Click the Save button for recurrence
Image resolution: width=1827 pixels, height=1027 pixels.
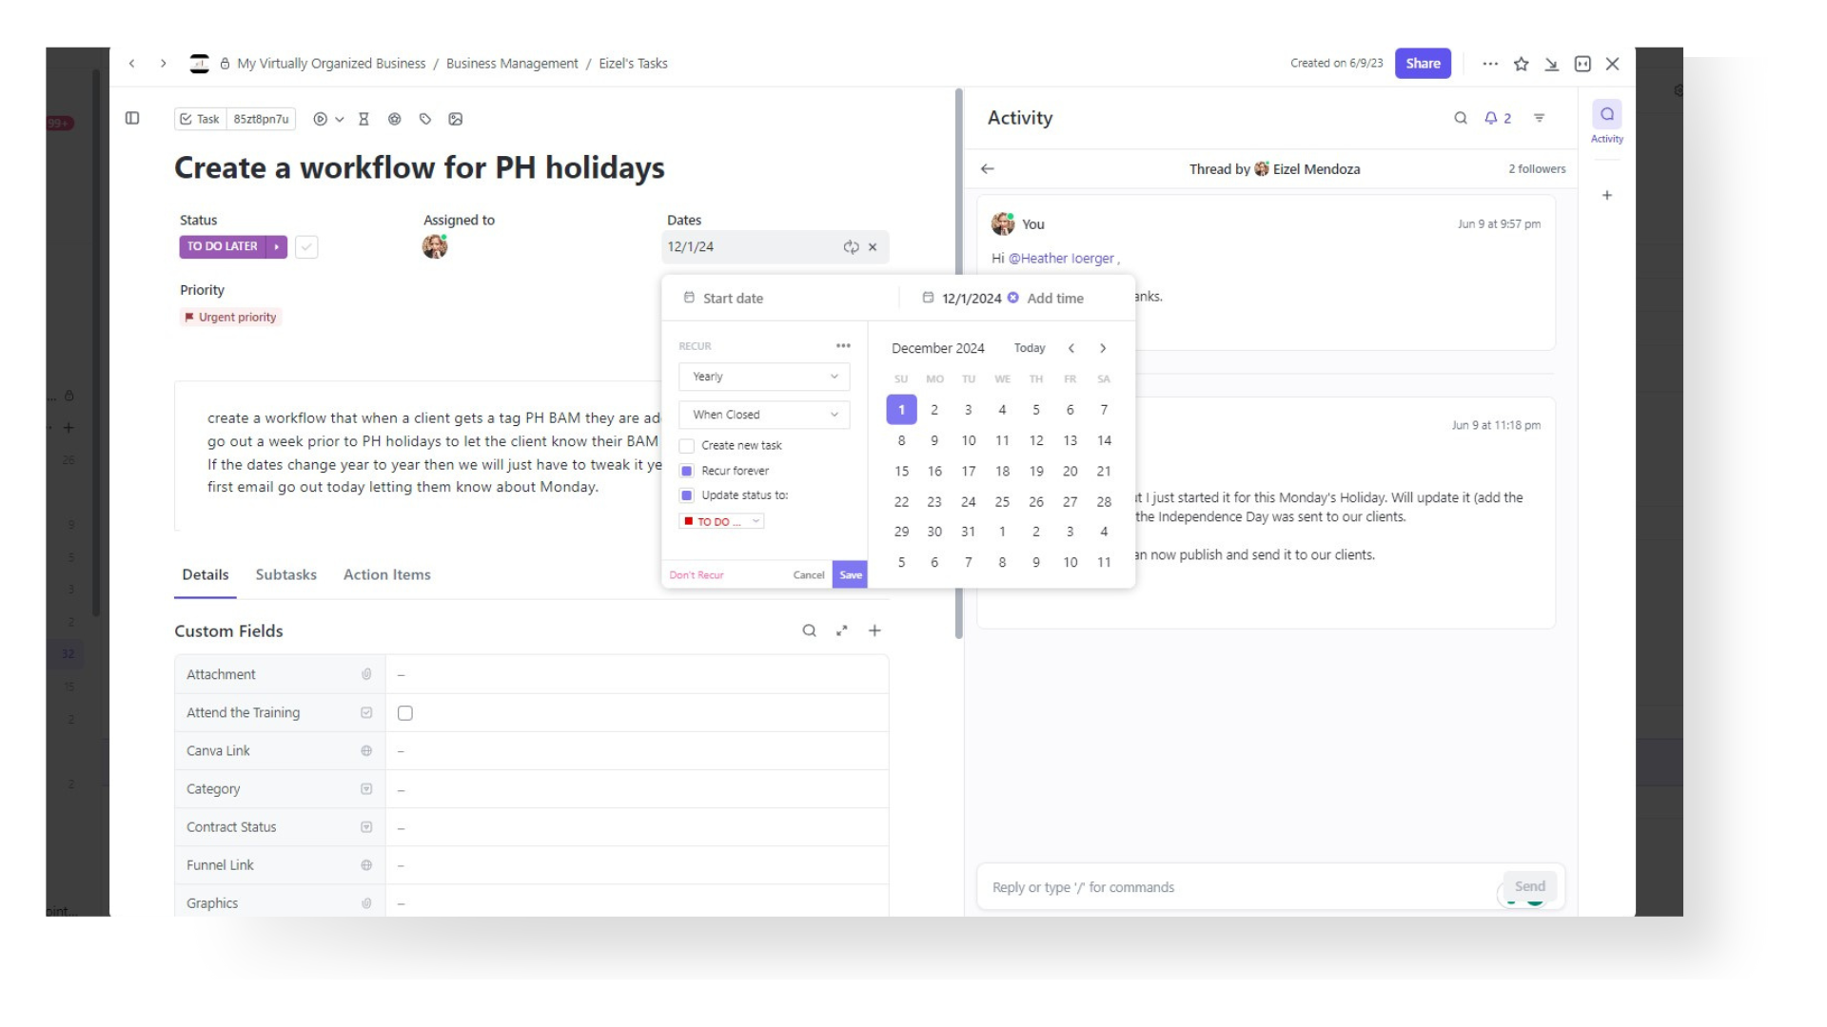click(850, 574)
